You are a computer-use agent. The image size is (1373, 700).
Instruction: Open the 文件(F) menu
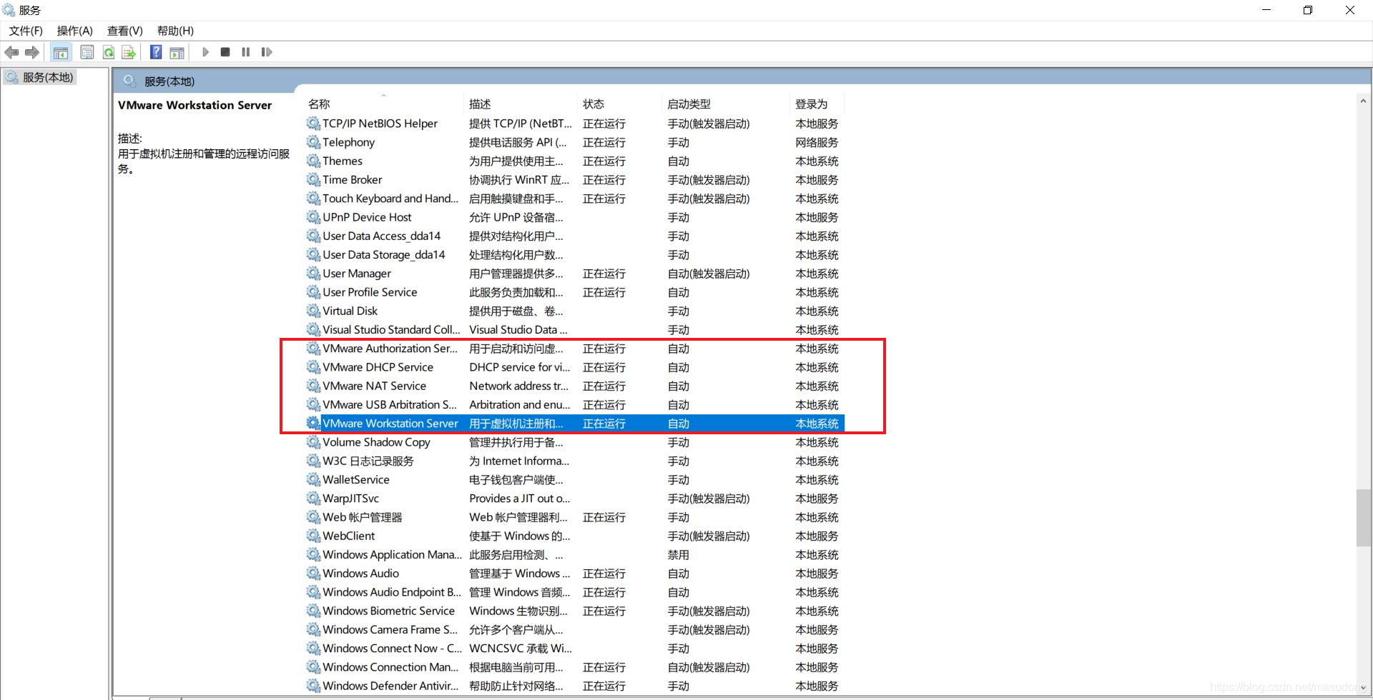point(26,31)
